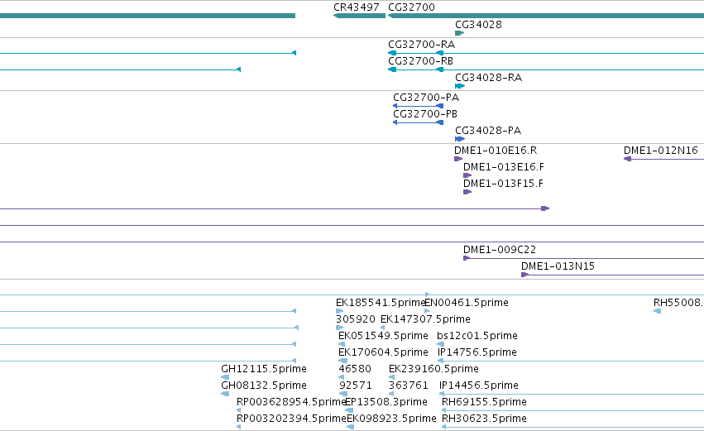Click the 363761 feature label
The height and width of the screenshot is (431, 704).
pos(408,386)
